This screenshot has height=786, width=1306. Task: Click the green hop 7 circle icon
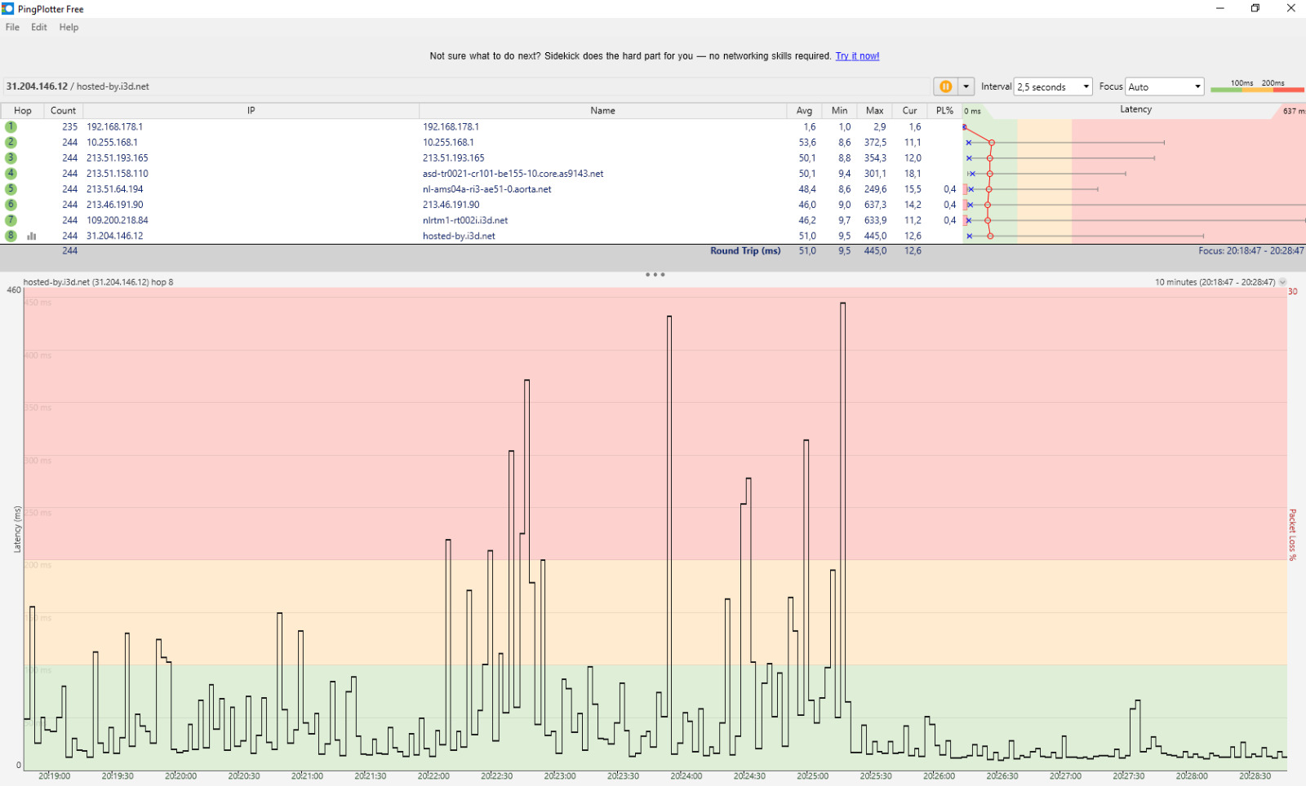coord(11,220)
